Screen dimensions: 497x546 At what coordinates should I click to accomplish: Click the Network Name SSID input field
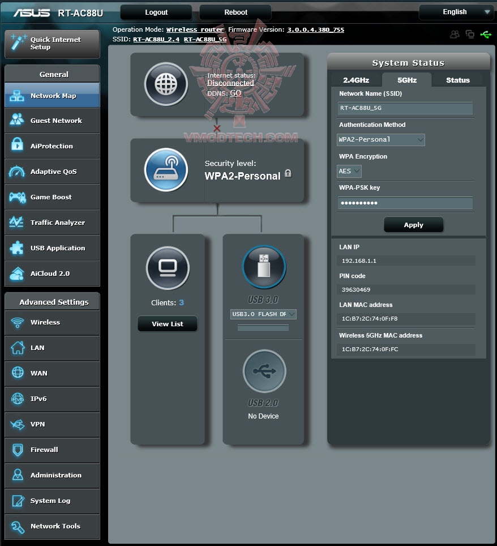click(x=405, y=108)
